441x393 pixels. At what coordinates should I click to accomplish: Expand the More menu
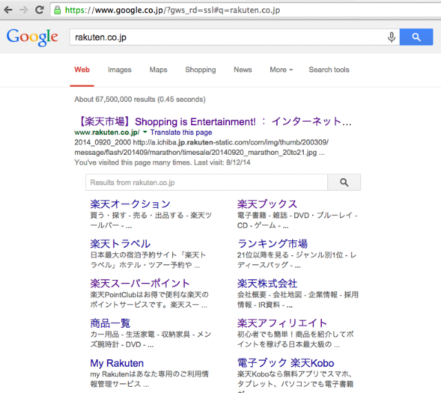(x=281, y=70)
